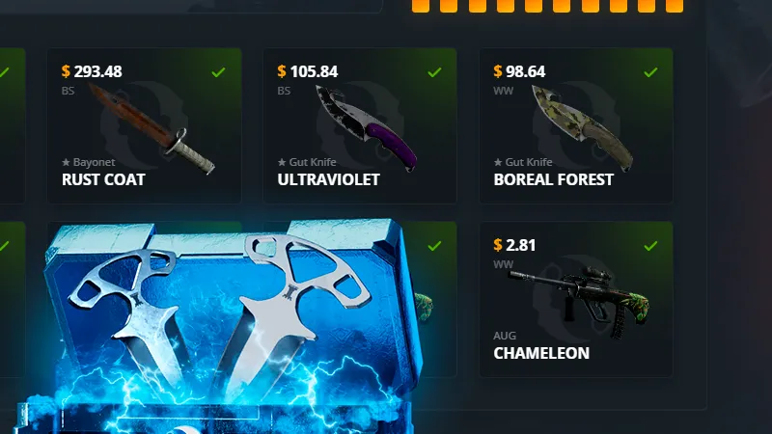Click the CHAMELEON skin name
The width and height of the screenshot is (772, 434).
tap(541, 353)
